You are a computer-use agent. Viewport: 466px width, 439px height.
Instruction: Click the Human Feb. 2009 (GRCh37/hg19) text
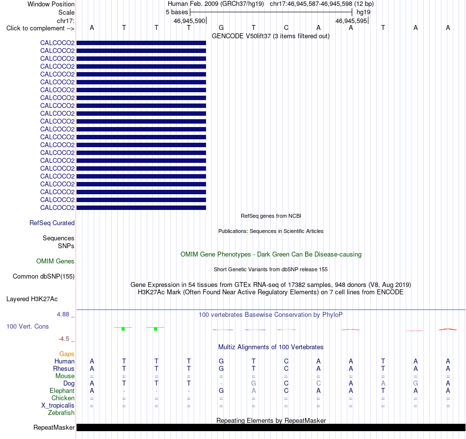coord(216,4)
